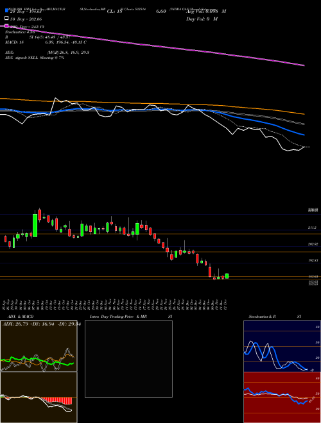Click the 'Stochastics & R' panel heading
The width and height of the screenshot is (321, 423).
point(262,317)
